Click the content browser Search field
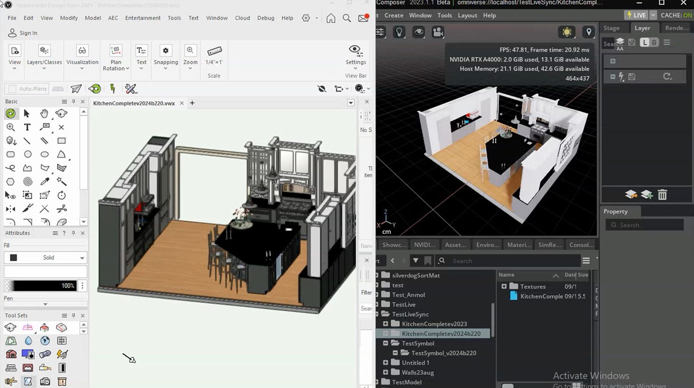Viewport: 694px width, 388px height. point(508,261)
